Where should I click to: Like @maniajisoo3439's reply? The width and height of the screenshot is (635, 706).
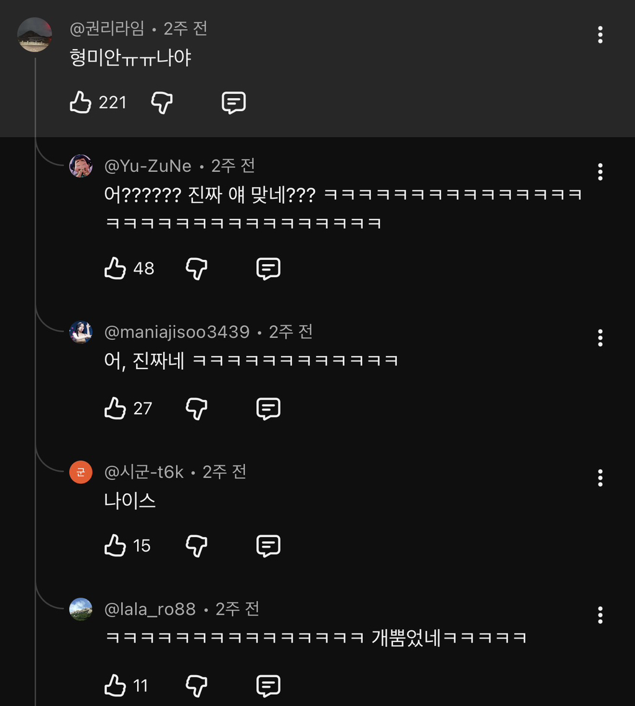coord(115,408)
